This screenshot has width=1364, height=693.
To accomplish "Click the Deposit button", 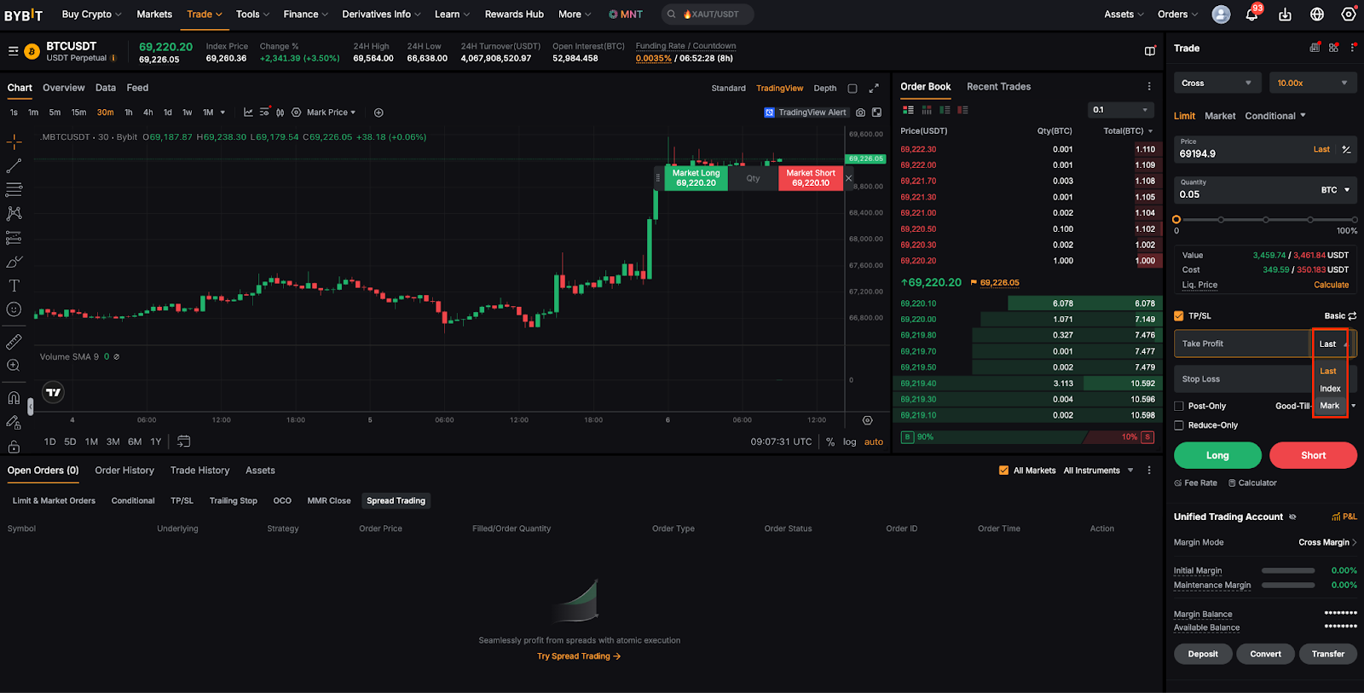I will point(1203,654).
